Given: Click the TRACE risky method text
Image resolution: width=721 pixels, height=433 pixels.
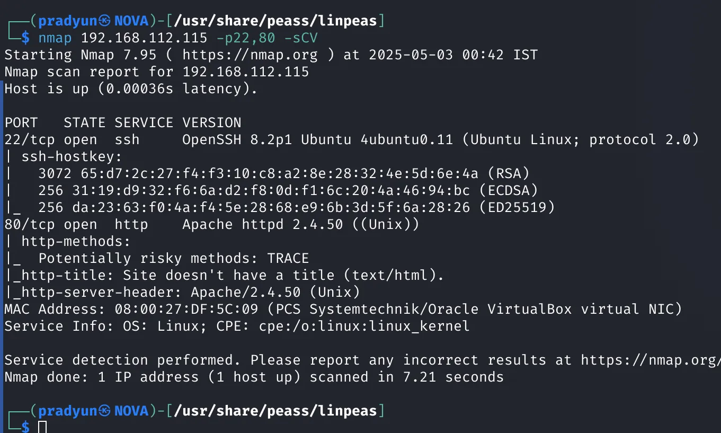Looking at the screenshot, I should (288, 258).
